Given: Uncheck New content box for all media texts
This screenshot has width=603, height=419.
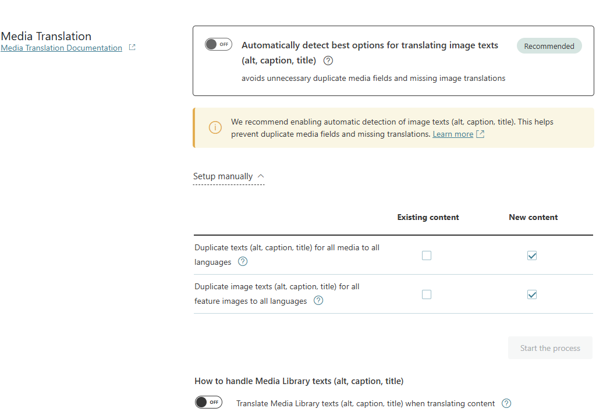Looking at the screenshot, I should (x=532, y=255).
